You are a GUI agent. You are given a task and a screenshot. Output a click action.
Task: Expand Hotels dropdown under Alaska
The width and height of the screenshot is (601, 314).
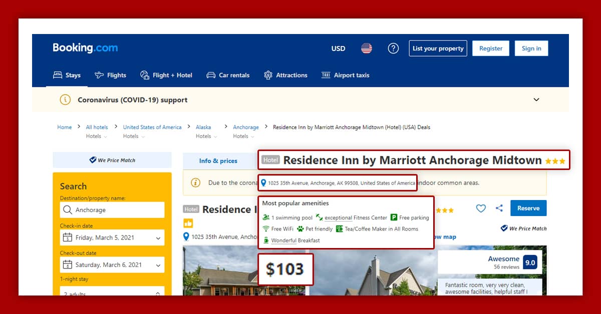(207, 136)
